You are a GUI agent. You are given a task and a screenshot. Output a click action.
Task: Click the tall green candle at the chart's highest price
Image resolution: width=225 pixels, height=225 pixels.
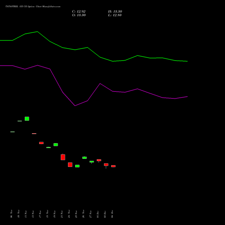click(x=27, y=119)
